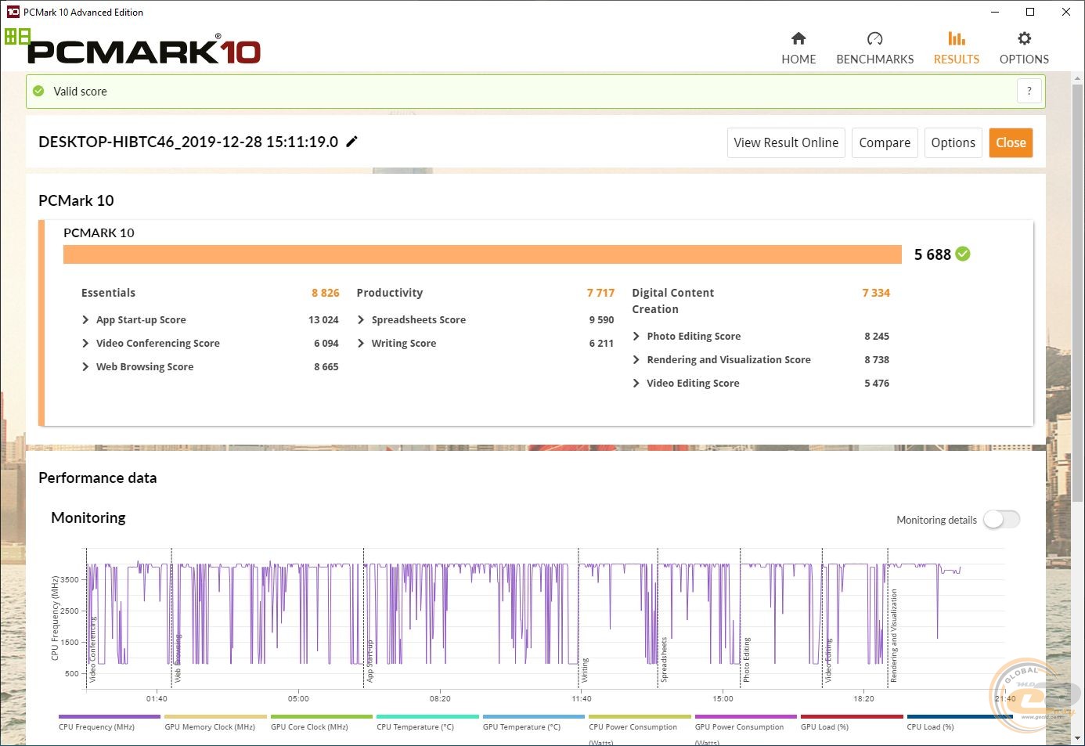Click the green Valid score check icon
The height and width of the screenshot is (746, 1085).
38,91
